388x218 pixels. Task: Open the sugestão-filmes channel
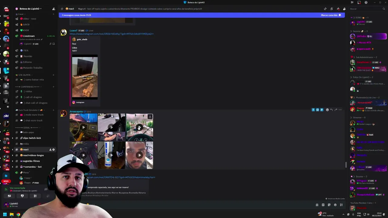pos(35,161)
